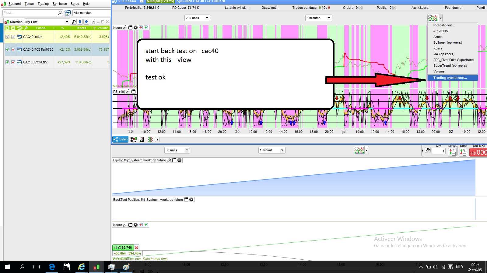Select Volume in indicator menu
Screen dimensions: 487x273
tap(439, 71)
